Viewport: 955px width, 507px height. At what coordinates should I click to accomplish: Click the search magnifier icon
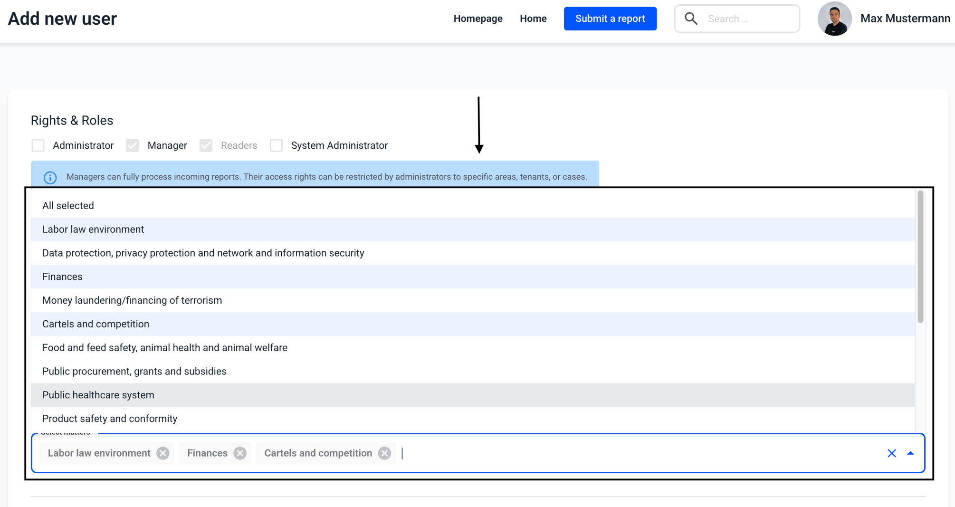point(691,19)
